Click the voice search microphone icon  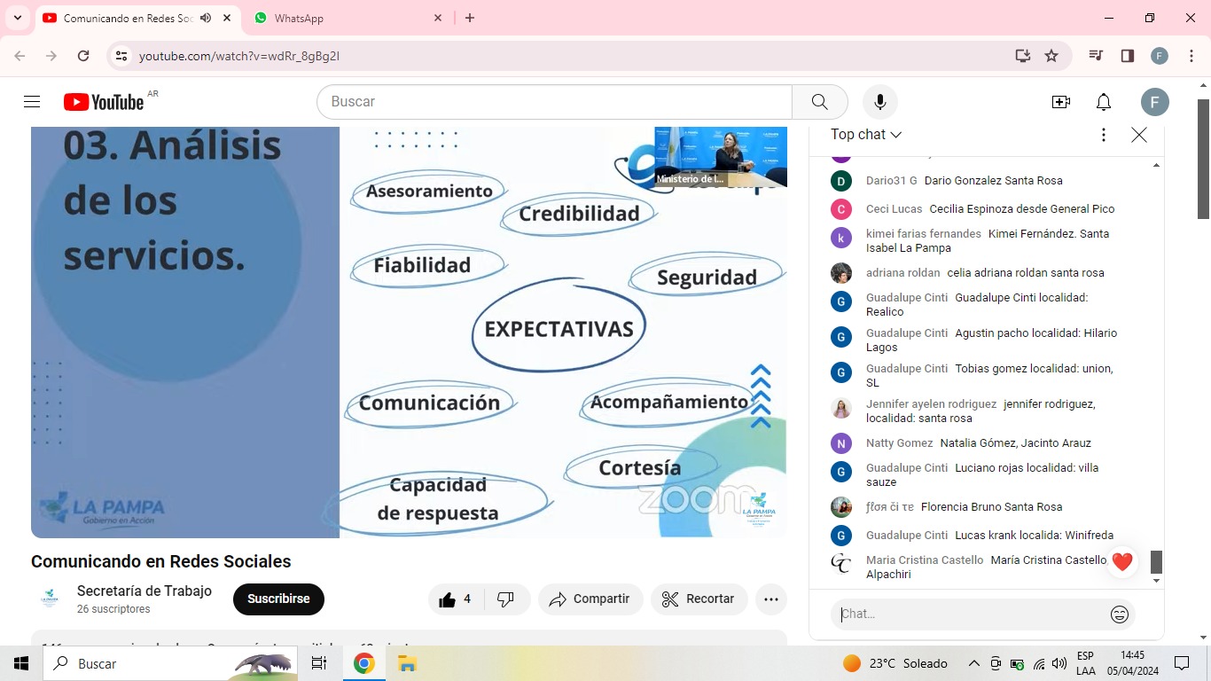(x=879, y=102)
